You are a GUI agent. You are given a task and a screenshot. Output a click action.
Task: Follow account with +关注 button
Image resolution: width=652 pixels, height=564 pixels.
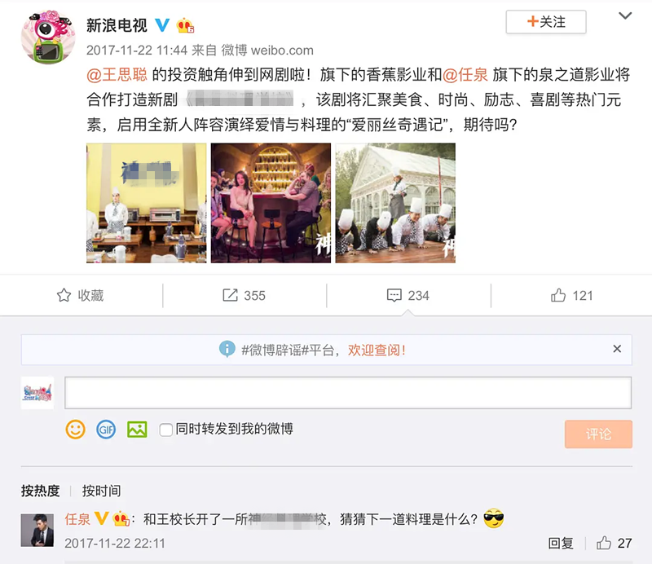(x=546, y=22)
